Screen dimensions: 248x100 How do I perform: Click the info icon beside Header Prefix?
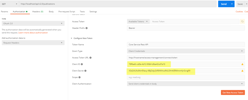(87, 28)
